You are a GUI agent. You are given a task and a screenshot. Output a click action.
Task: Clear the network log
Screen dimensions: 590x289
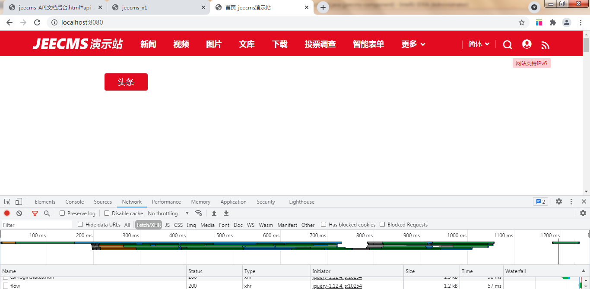click(19, 213)
